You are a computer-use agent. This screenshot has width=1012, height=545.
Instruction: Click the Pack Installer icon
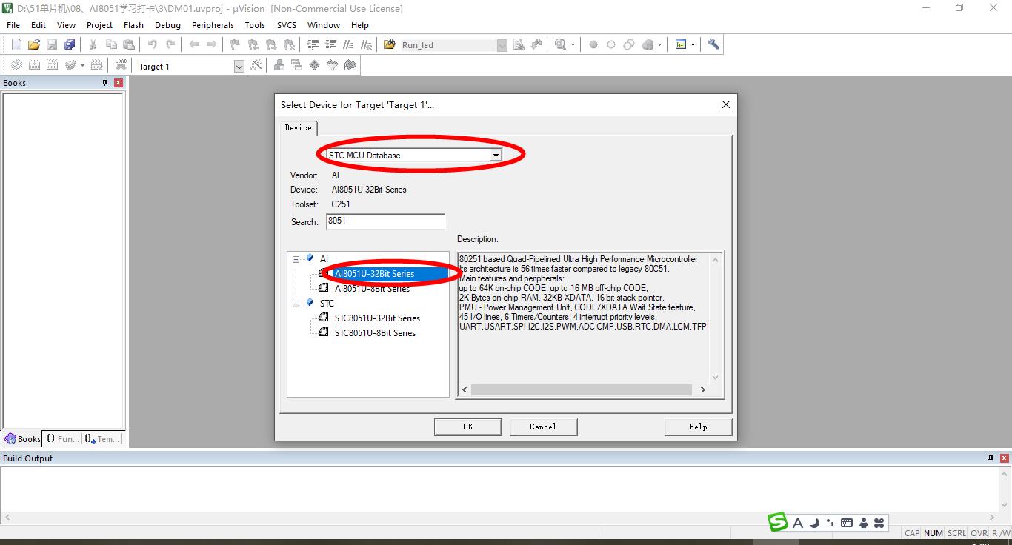[x=350, y=65]
